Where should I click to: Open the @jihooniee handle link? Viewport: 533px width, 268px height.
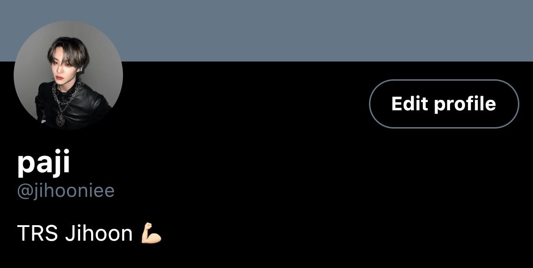click(x=66, y=191)
